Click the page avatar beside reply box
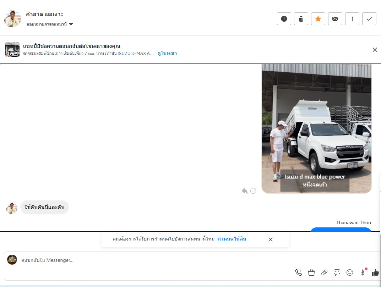The image size is (381, 287). [12, 260]
